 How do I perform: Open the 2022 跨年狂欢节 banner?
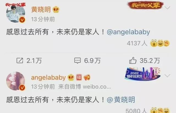click(x=142, y=74)
